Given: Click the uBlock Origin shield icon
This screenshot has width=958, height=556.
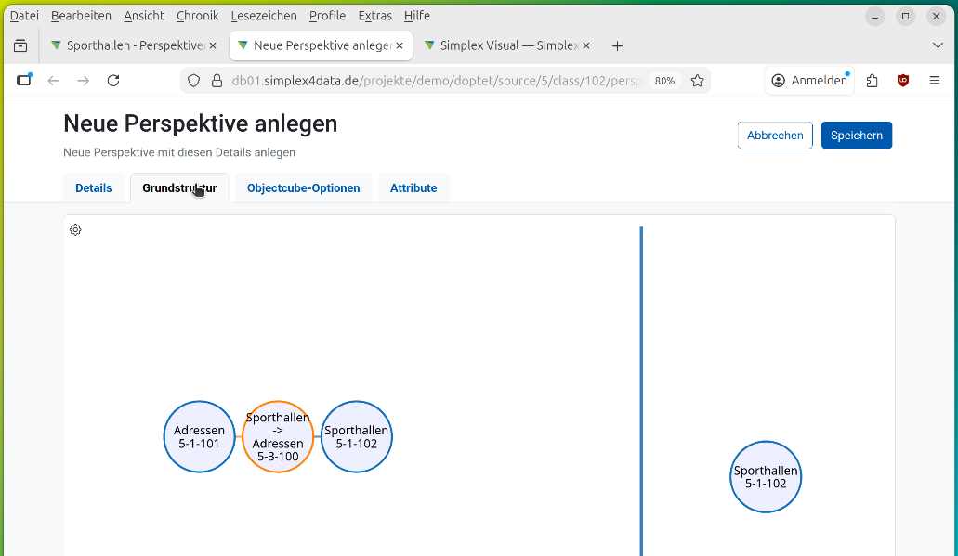Looking at the screenshot, I should tap(903, 81).
